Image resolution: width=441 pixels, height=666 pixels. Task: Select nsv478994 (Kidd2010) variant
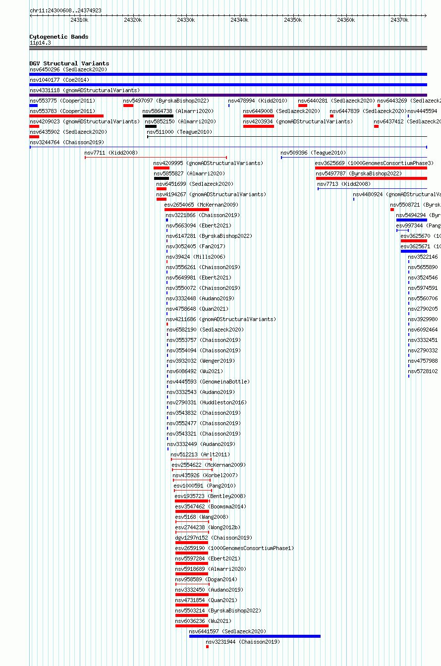tap(258, 101)
